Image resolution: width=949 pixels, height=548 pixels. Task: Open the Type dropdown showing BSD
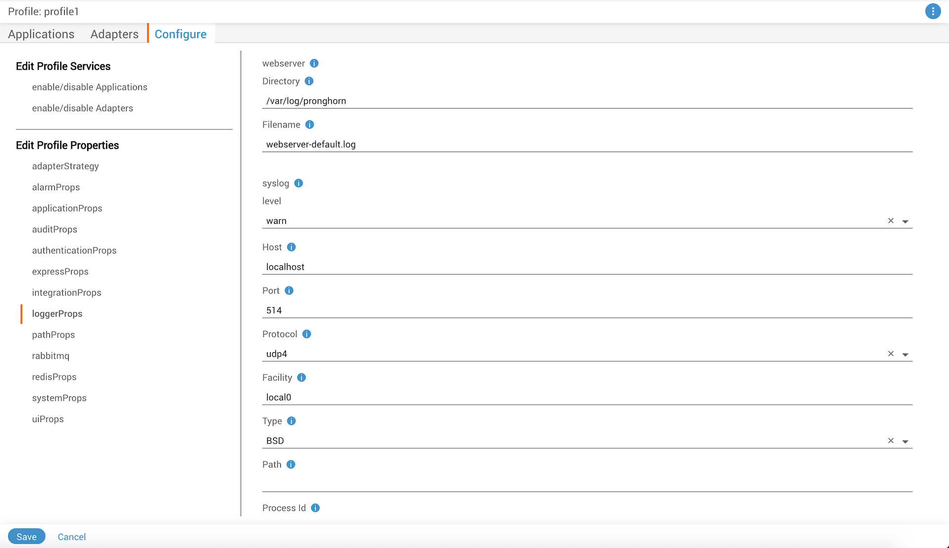906,441
